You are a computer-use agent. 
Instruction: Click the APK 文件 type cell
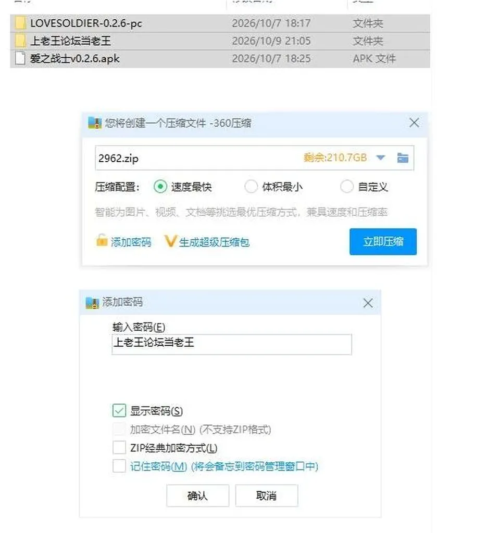(374, 59)
